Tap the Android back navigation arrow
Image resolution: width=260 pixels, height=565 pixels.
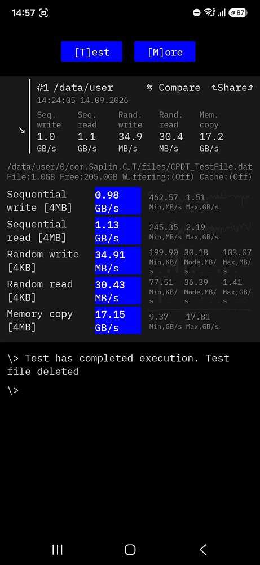pyautogui.click(x=203, y=549)
